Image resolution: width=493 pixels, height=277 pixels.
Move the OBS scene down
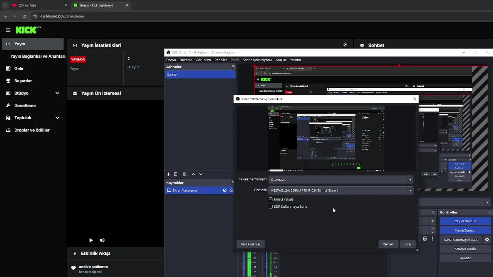point(201,174)
